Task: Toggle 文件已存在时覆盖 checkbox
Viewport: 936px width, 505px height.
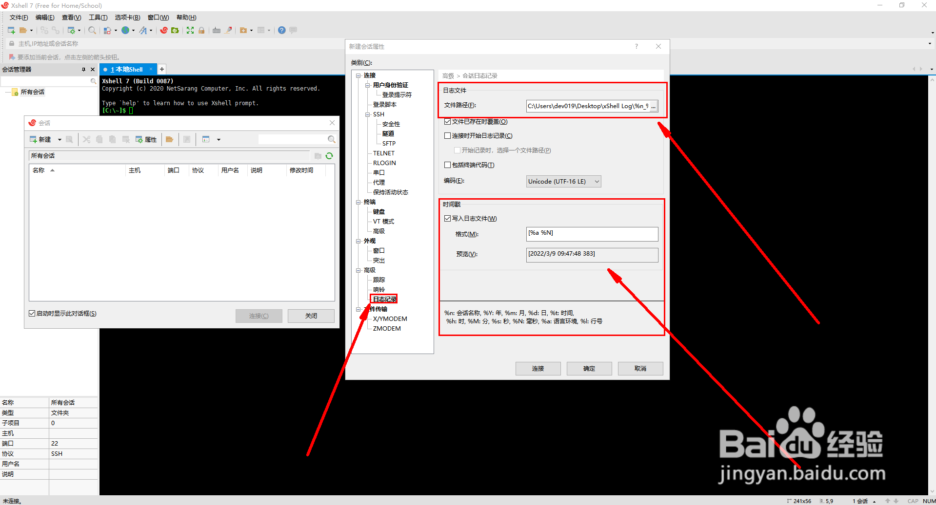Action: [447, 122]
